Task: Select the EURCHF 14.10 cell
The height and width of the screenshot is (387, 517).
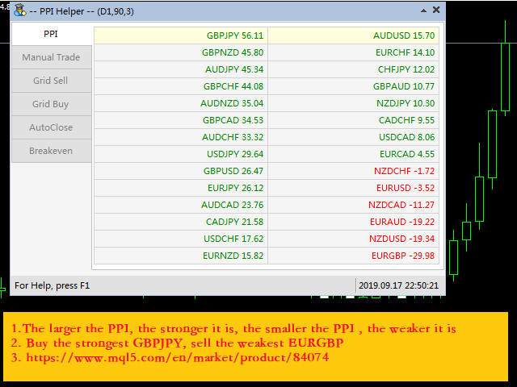Action: click(354, 52)
